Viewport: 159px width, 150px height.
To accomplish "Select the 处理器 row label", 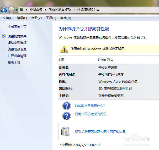I will point(64,67).
